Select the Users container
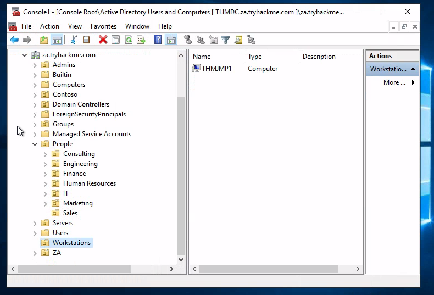Viewport: 434px width, 295px height. pos(60,233)
